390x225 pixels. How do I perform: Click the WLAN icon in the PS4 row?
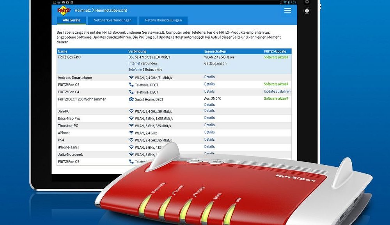point(131,140)
